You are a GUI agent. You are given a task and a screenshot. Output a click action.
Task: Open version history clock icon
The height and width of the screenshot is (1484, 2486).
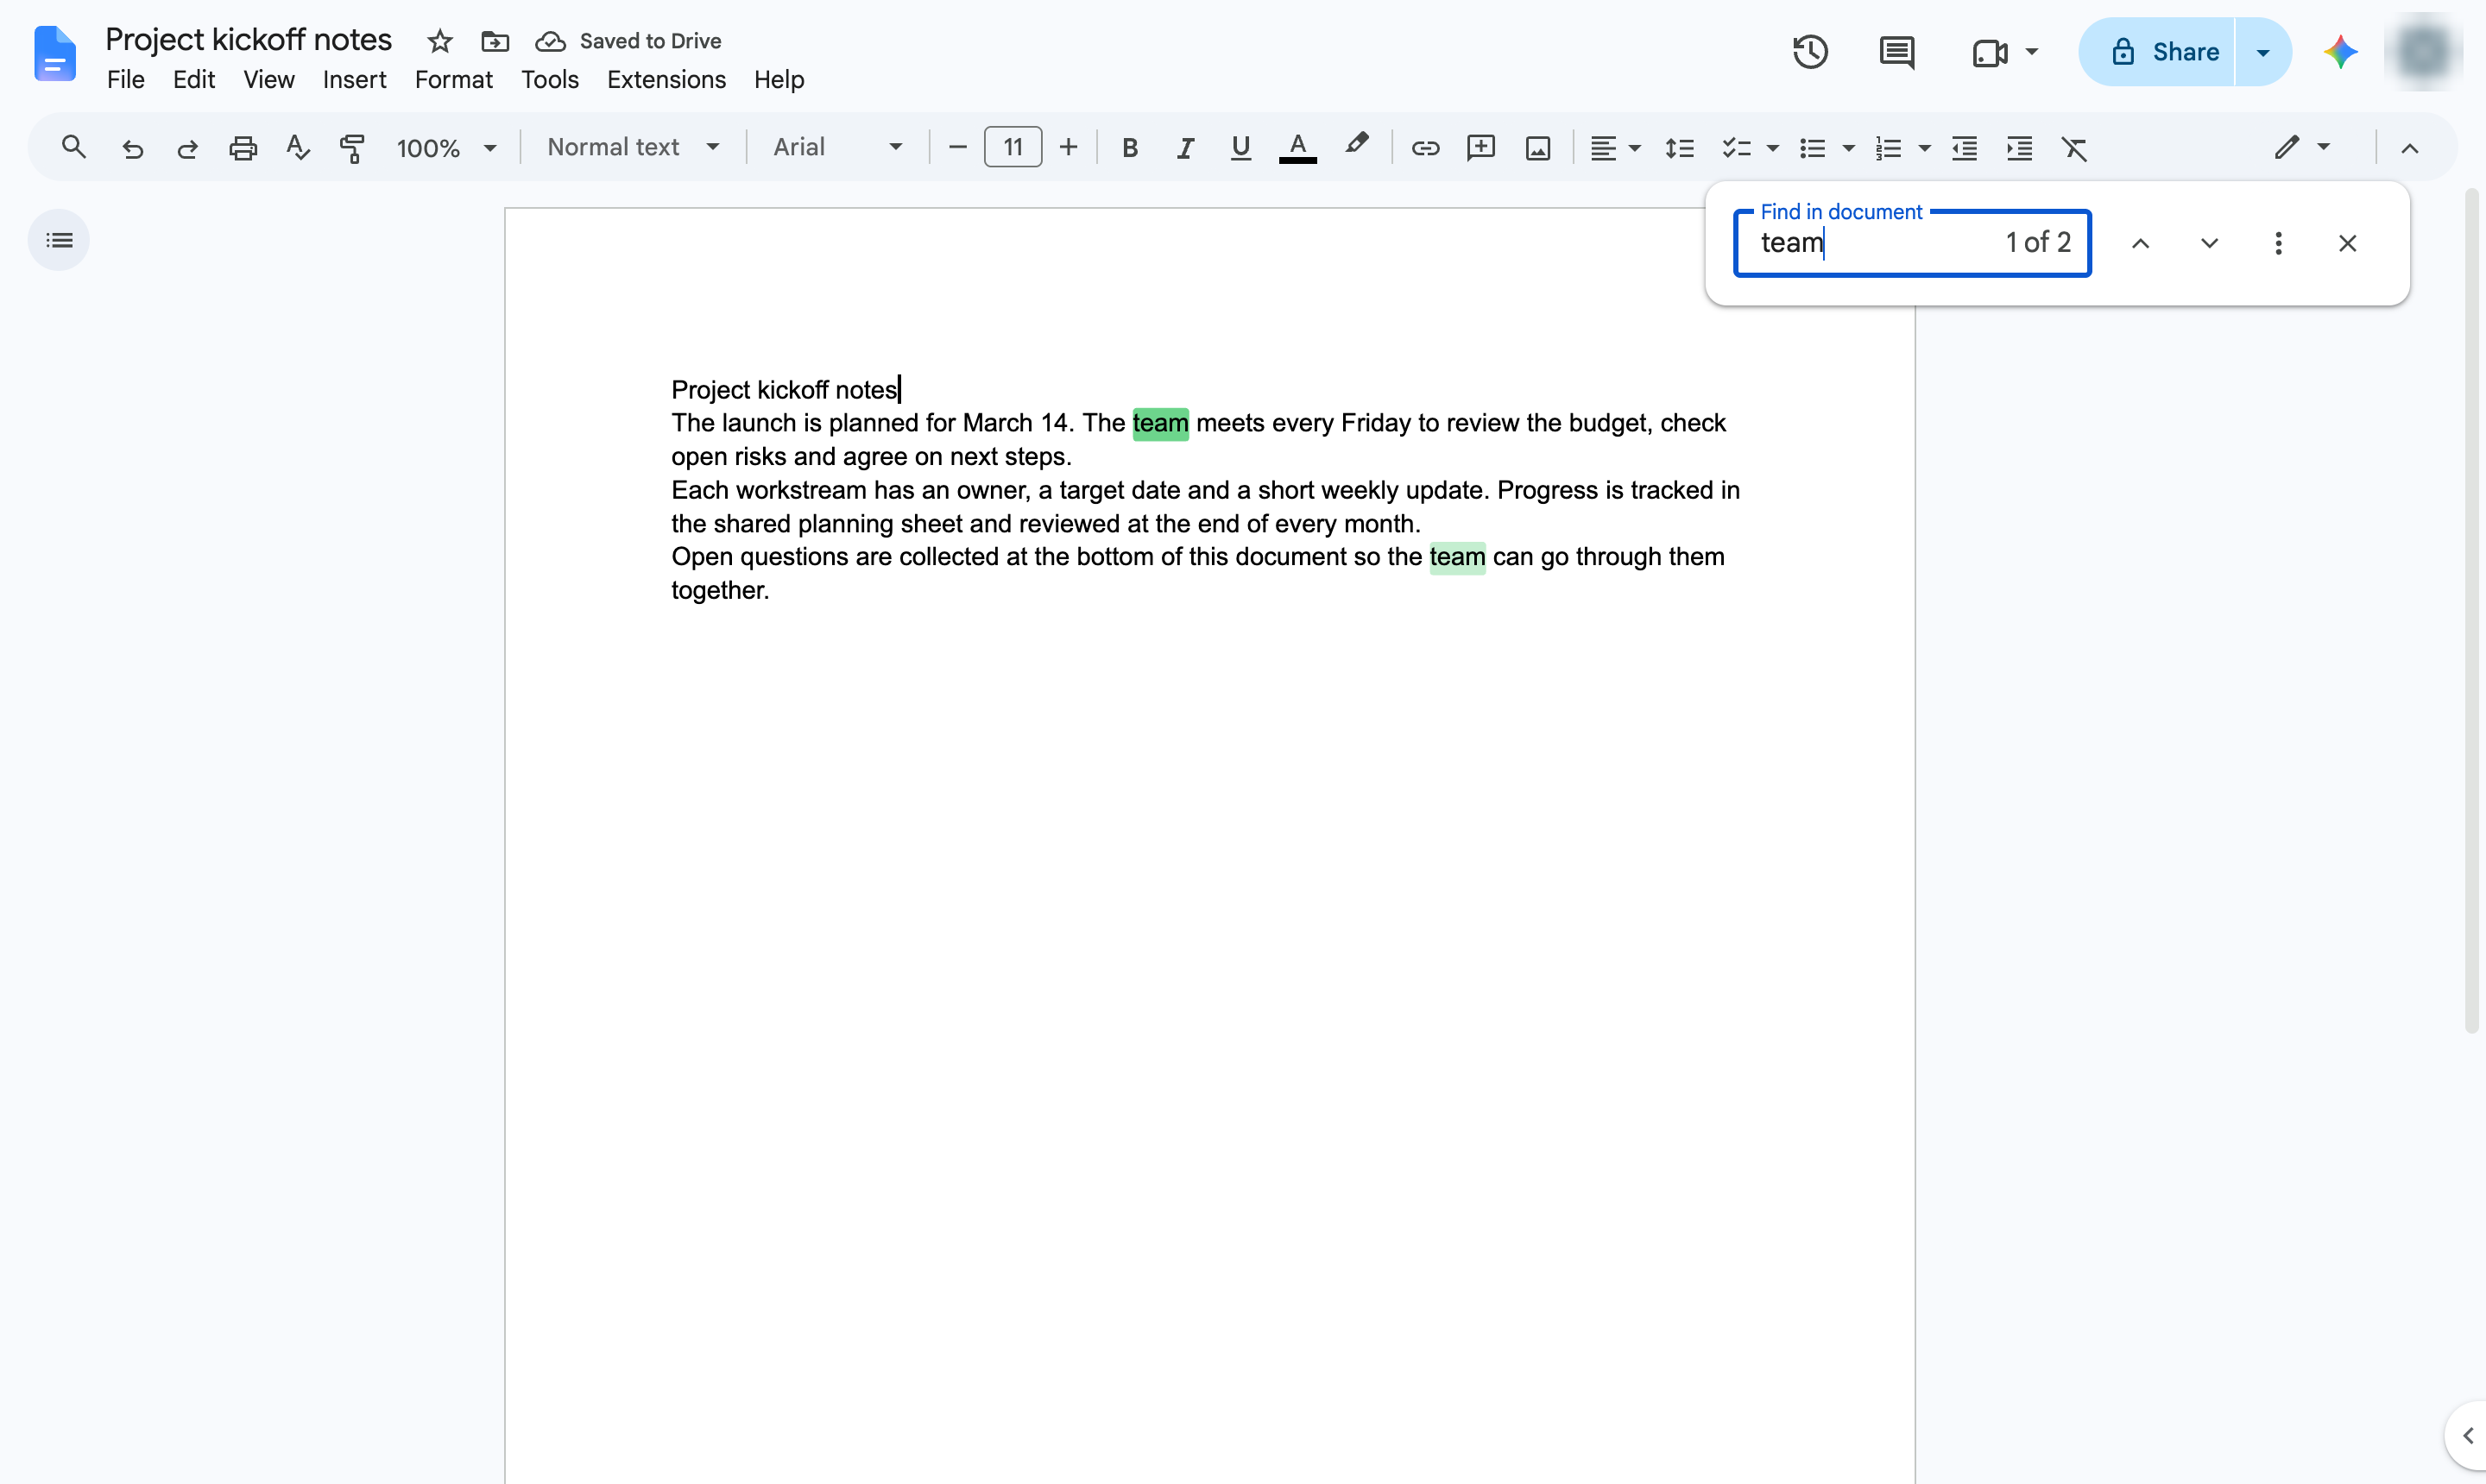(1810, 52)
